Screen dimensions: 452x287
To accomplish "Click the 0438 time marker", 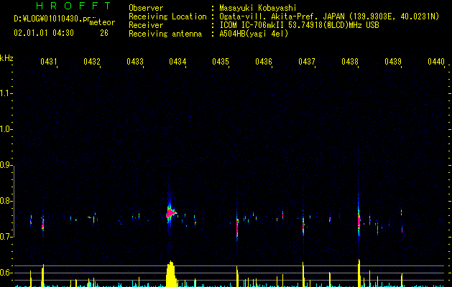I will (x=350, y=62).
